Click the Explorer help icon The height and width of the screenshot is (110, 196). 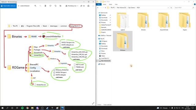[x=195, y=4]
